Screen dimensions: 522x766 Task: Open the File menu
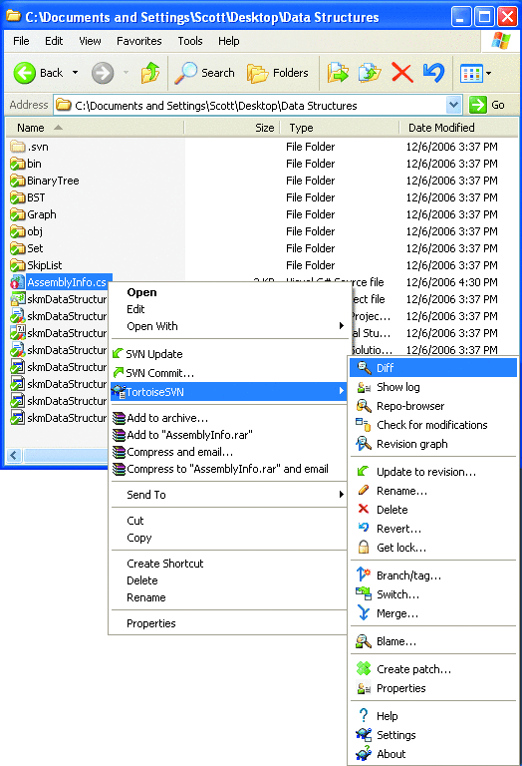(21, 41)
